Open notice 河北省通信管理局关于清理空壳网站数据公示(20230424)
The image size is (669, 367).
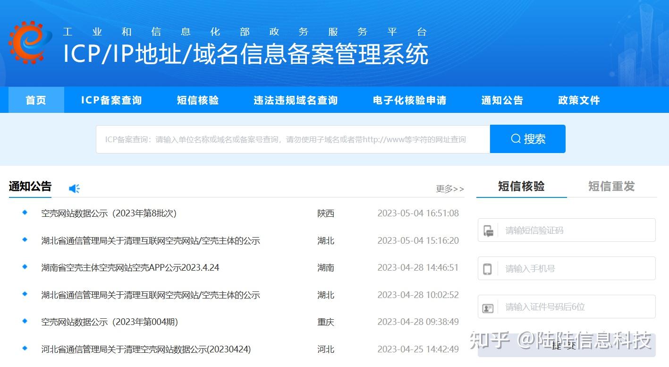point(146,350)
